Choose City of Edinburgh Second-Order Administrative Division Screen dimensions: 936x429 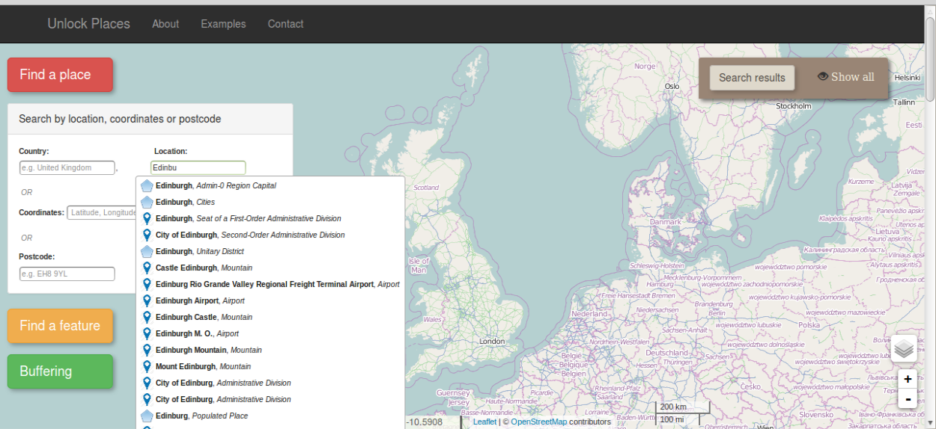(x=250, y=235)
